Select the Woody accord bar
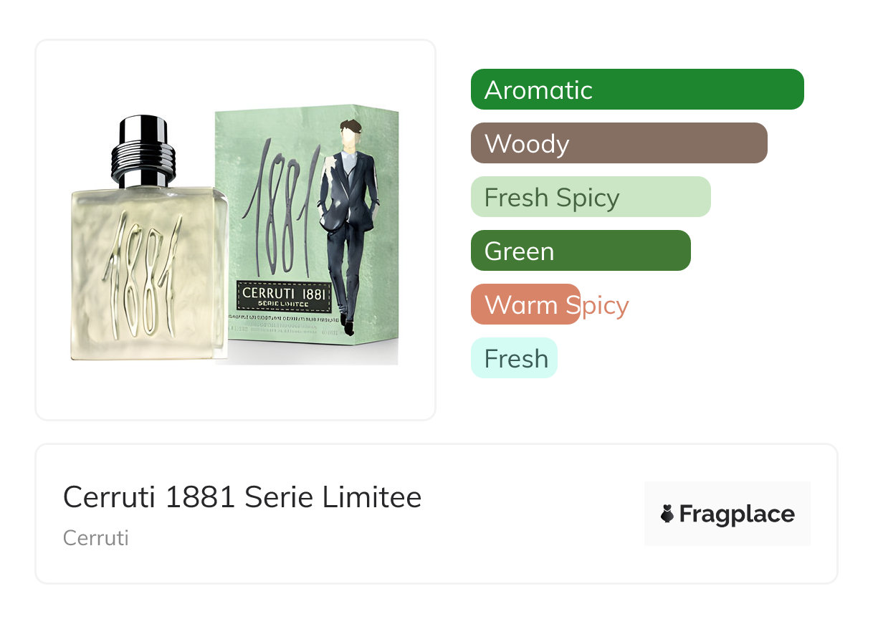873x619 pixels. 619,143
